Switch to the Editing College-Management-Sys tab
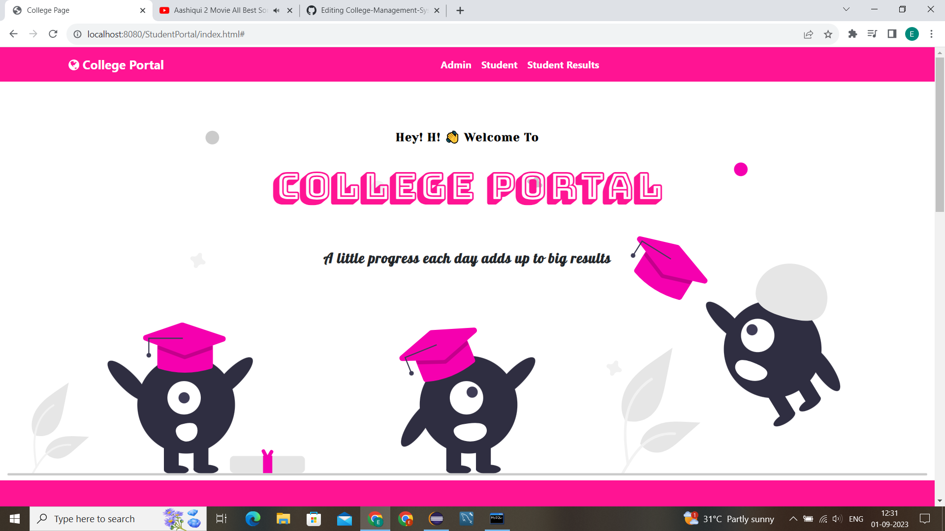 (x=372, y=10)
